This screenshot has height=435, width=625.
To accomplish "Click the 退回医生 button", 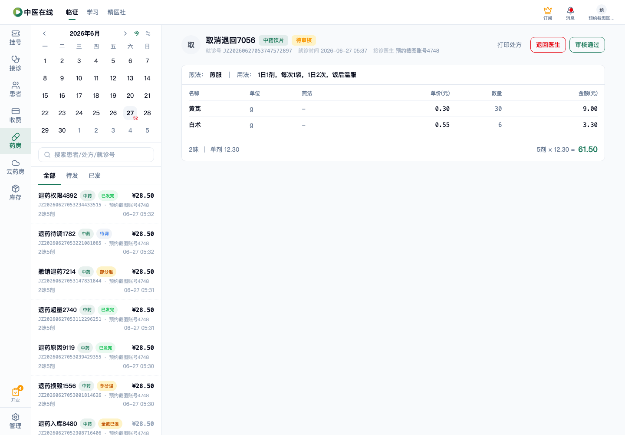I will (x=548, y=45).
